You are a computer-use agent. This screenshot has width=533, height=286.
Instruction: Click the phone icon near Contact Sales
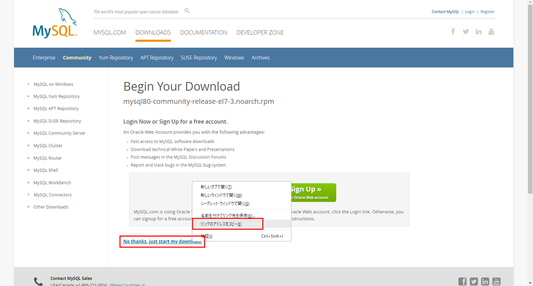[39, 281]
